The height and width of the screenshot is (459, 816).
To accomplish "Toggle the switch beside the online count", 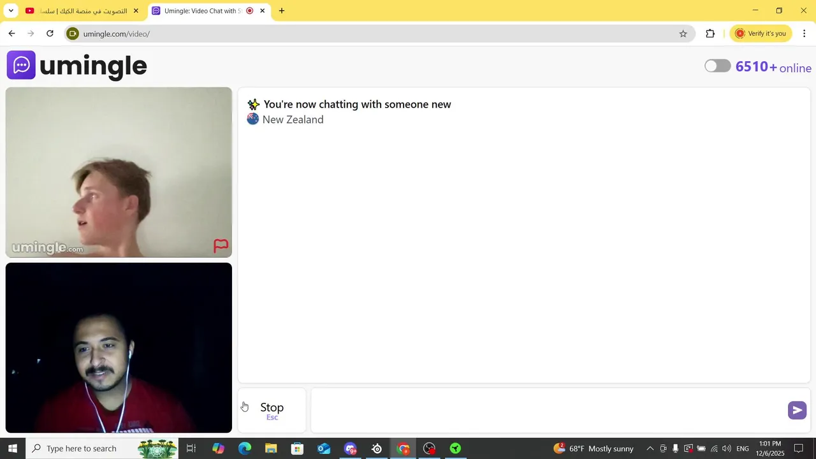I will [x=717, y=66].
